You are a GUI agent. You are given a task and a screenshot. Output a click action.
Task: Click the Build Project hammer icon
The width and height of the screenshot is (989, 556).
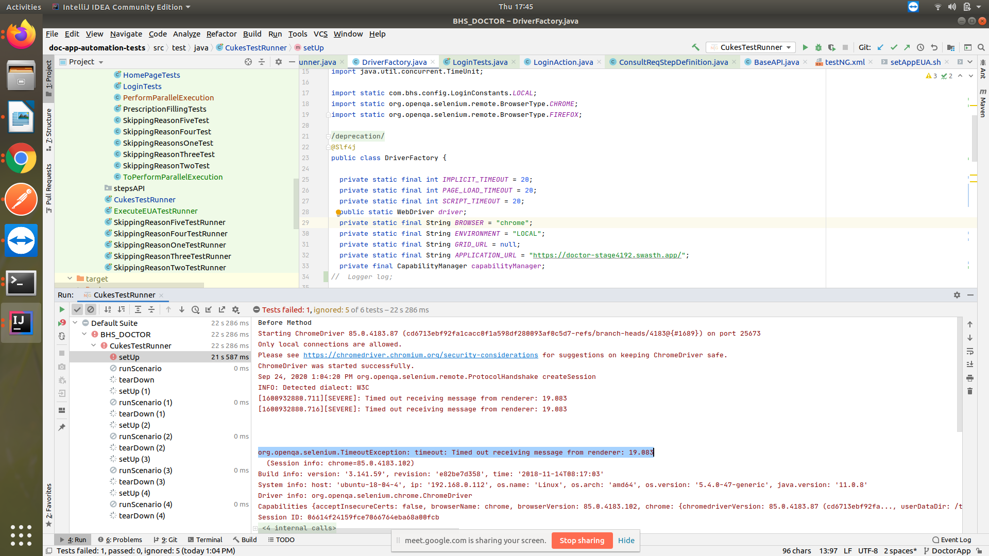696,47
